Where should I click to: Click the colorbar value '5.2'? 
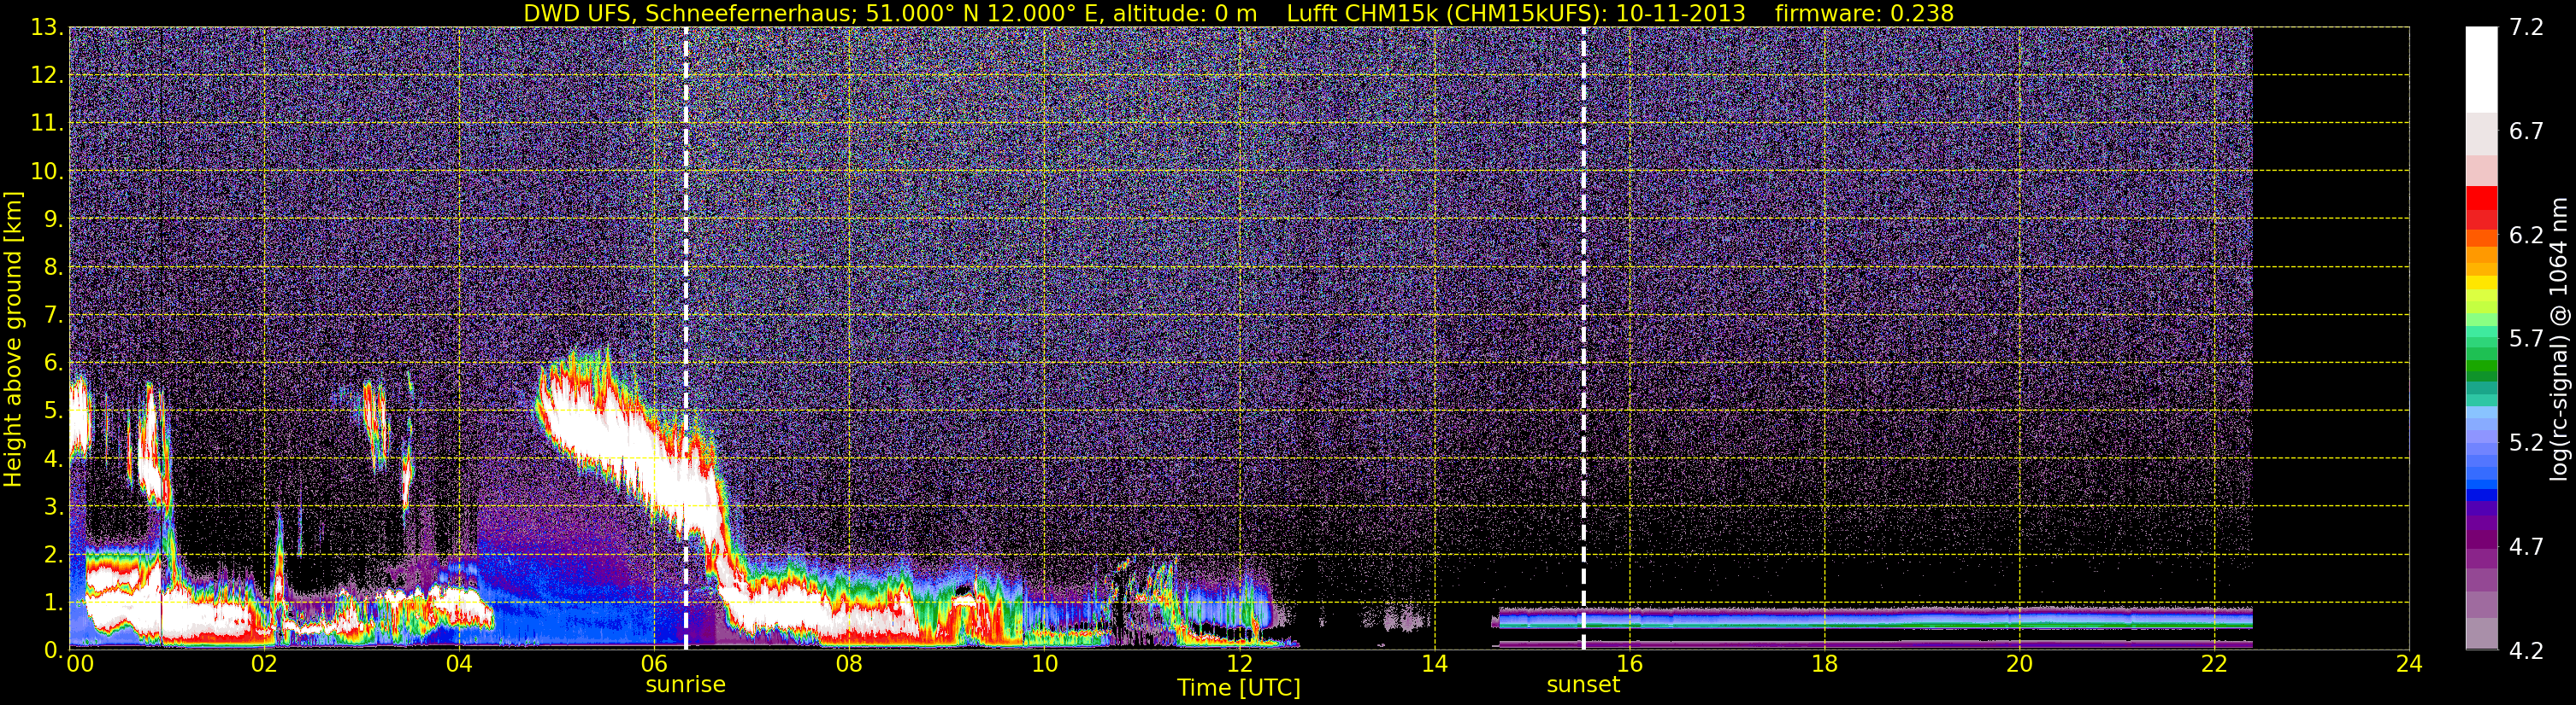click(2526, 442)
